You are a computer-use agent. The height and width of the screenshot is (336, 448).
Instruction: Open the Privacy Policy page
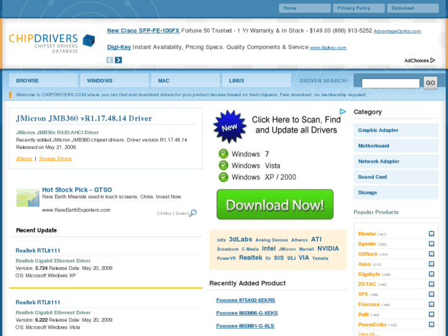(x=359, y=8)
